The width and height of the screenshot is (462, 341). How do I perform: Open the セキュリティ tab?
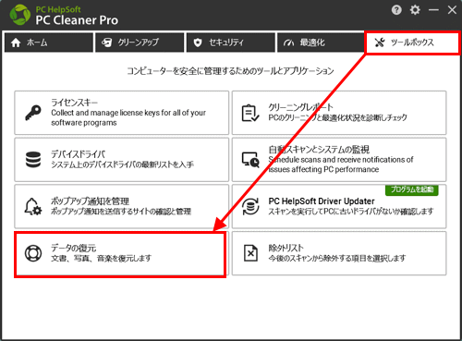coord(231,43)
